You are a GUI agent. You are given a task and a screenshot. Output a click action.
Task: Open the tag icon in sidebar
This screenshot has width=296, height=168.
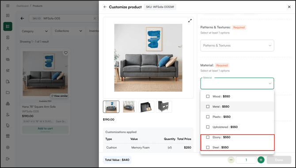8,125
